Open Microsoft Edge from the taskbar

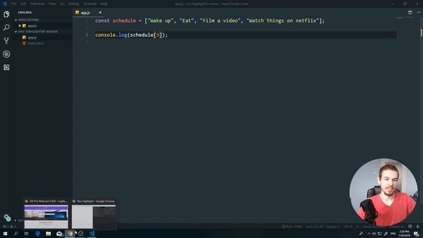(38, 233)
